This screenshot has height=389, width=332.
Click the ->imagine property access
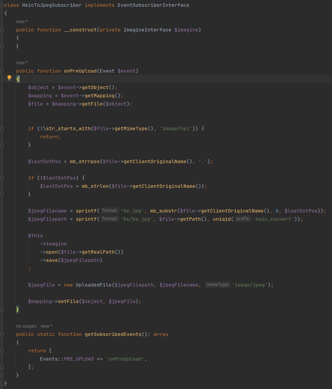(53, 243)
